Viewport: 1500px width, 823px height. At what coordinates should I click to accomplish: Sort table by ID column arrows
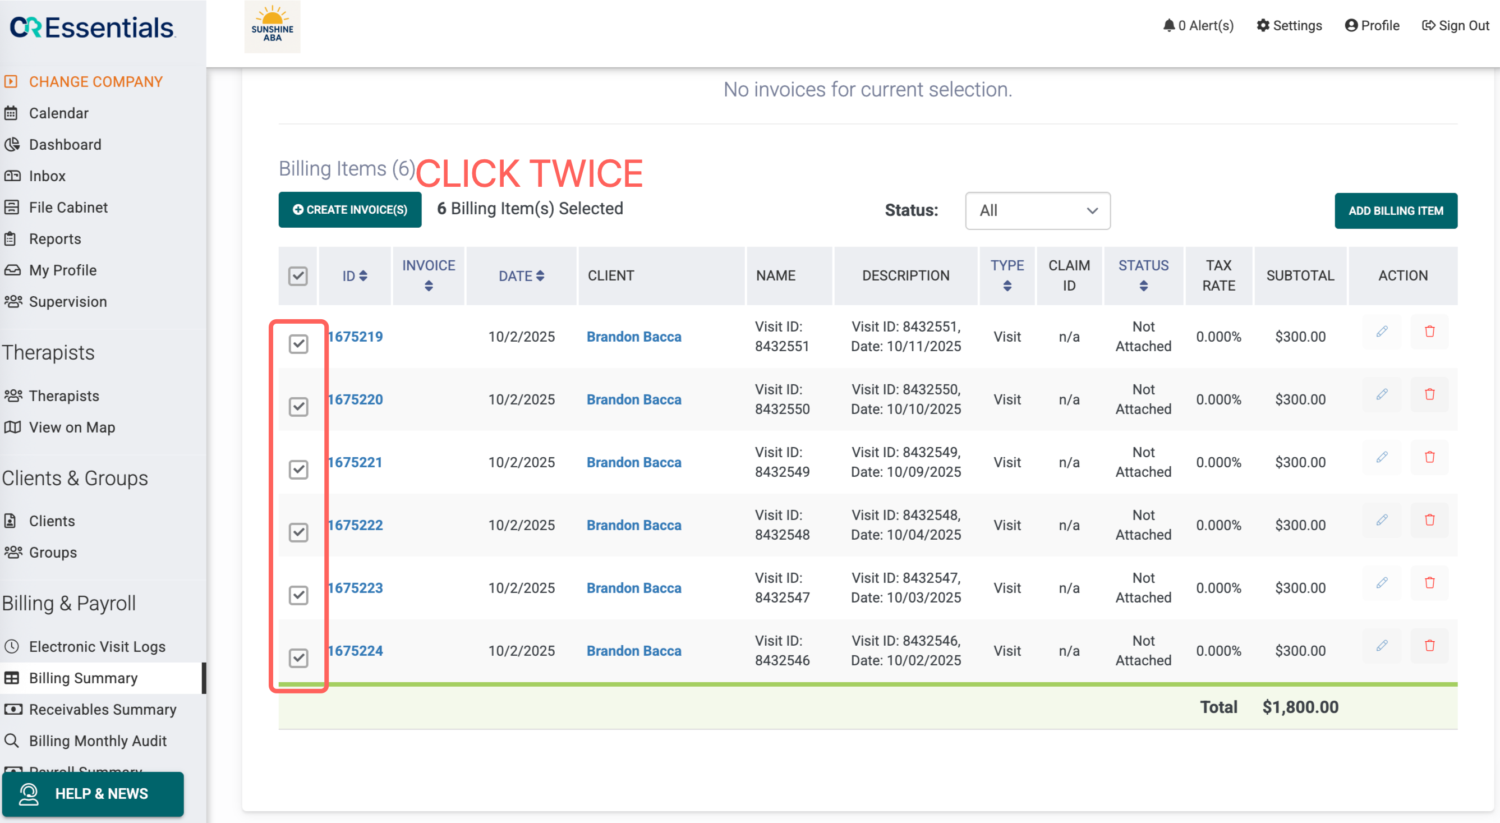pos(363,276)
